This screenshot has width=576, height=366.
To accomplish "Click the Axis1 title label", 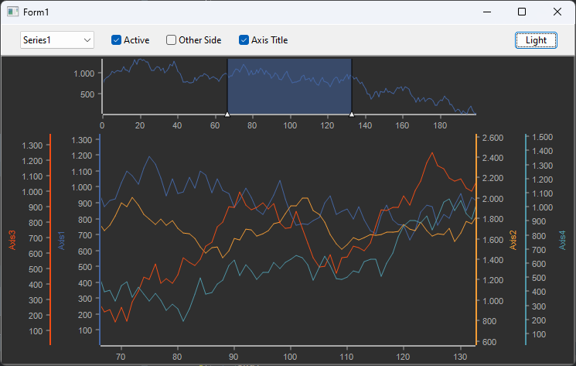I will 61,241.
